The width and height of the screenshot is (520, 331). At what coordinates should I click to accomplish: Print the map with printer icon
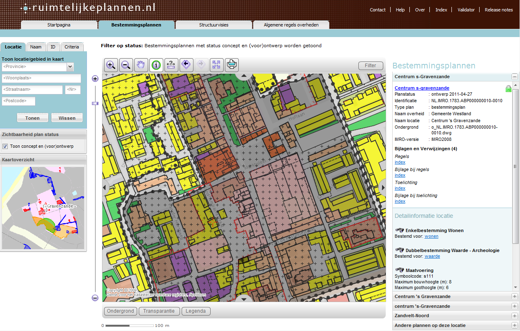[x=231, y=65]
